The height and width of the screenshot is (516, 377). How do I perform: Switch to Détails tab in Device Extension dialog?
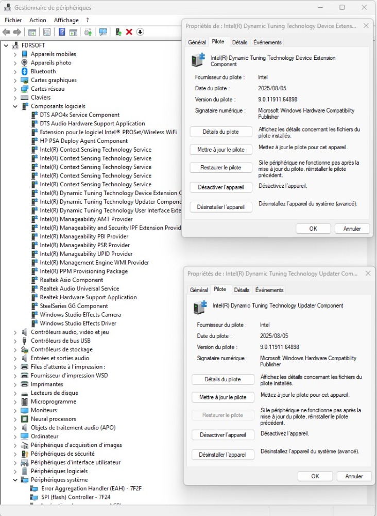click(x=239, y=42)
